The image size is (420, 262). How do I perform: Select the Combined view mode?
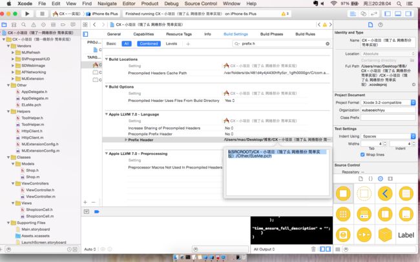(x=149, y=44)
